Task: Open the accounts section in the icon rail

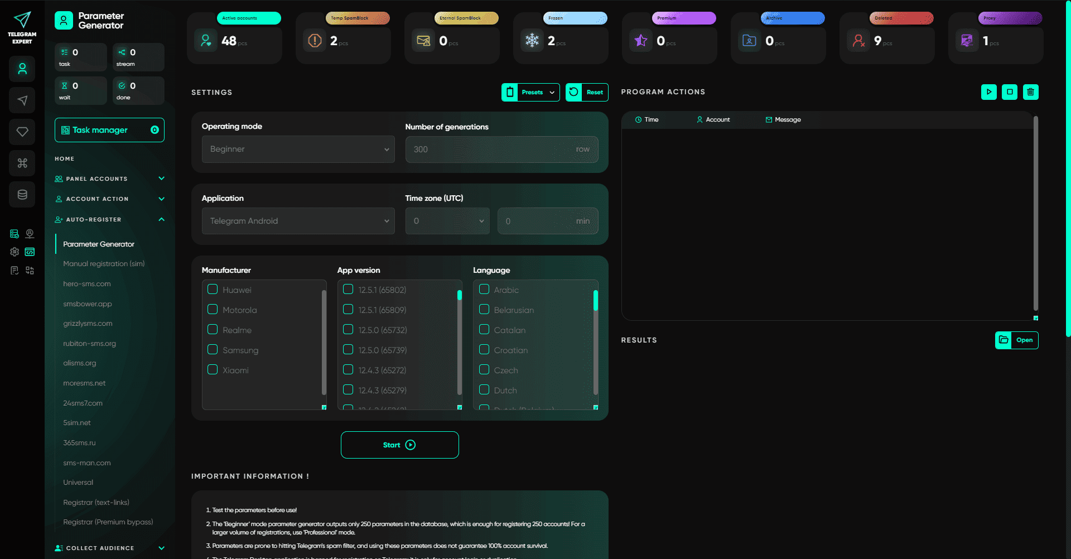Action: (x=22, y=69)
